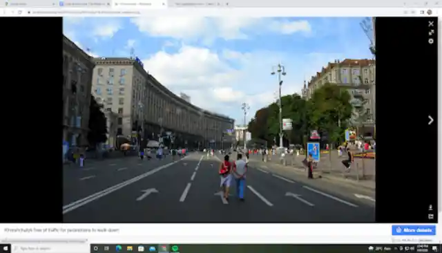
Task: Open Task View on the taskbar
Action: (x=106, y=248)
